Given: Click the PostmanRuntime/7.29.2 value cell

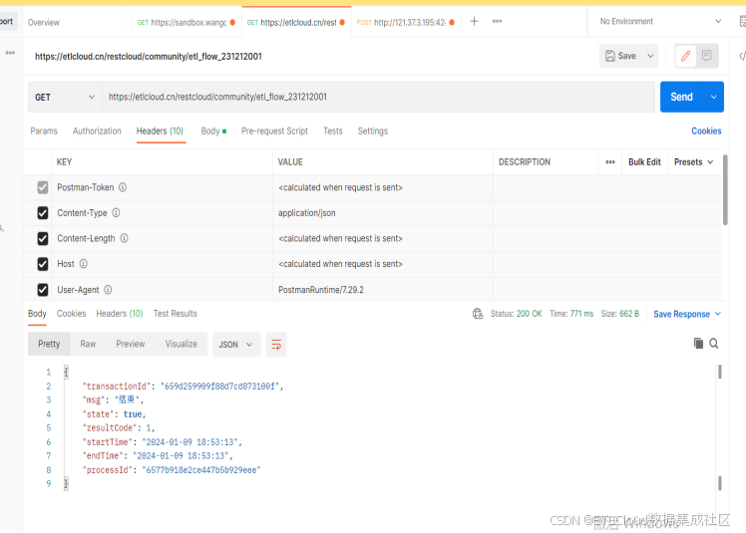Looking at the screenshot, I should tap(383, 290).
